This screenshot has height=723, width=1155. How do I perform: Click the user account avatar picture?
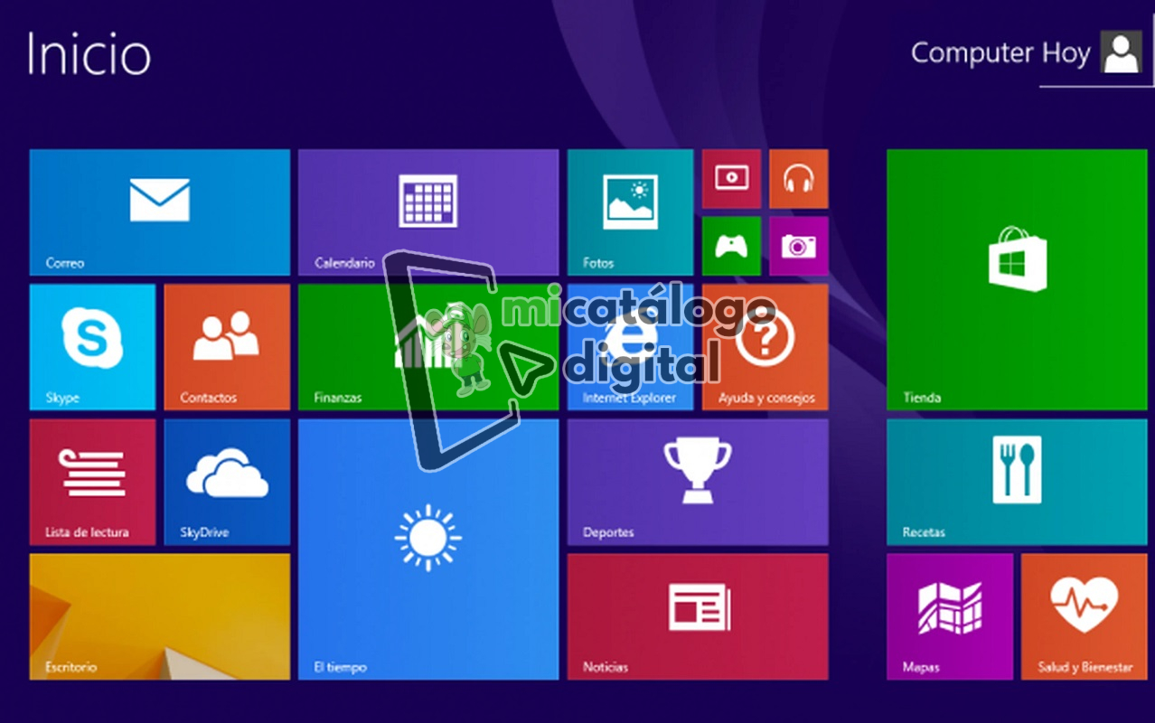(1122, 52)
